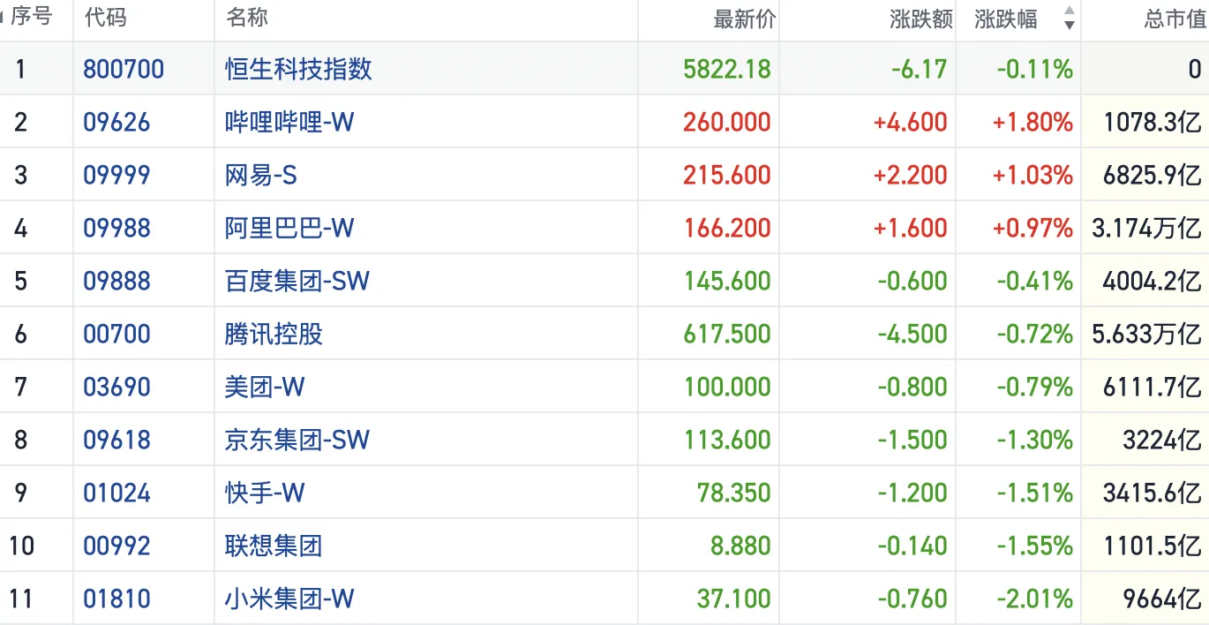Screen dimensions: 1209x625
Task: Click stock code 00700
Action: coord(116,334)
